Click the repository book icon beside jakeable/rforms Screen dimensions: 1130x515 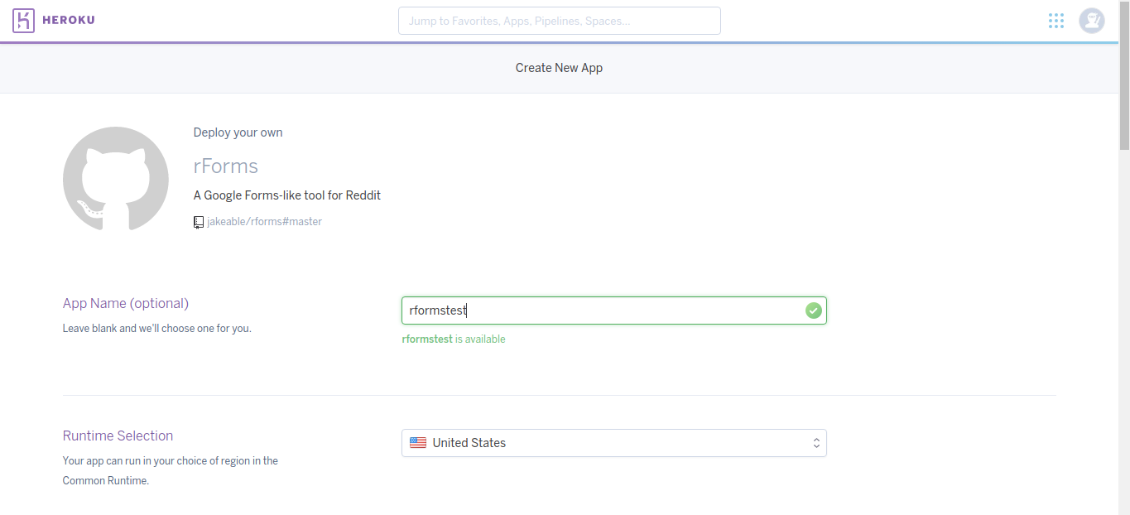pyautogui.click(x=198, y=222)
